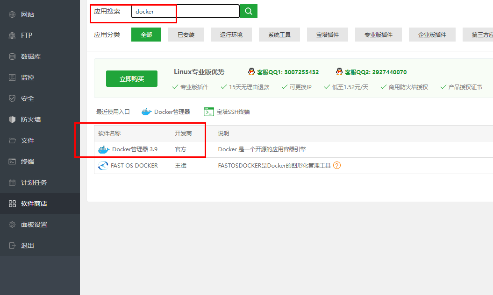Click the monitoring chart icon beside 监控

(12, 77)
